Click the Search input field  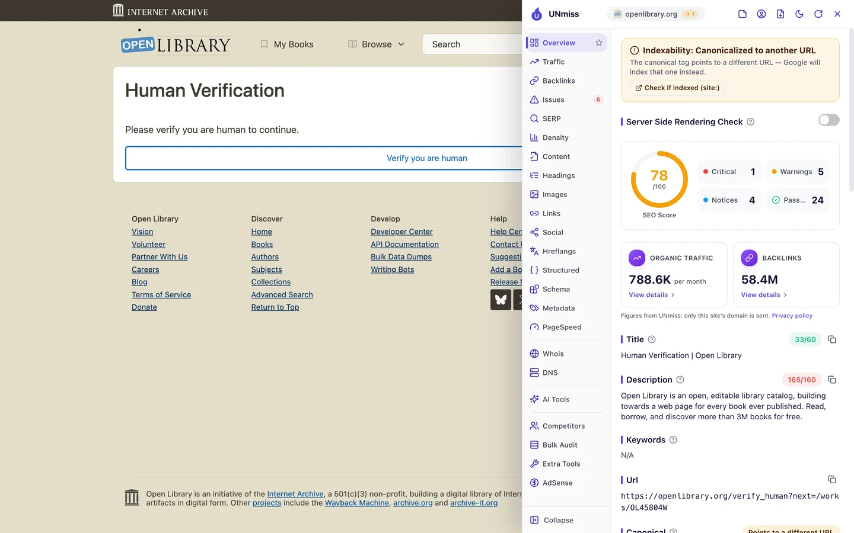tap(472, 44)
